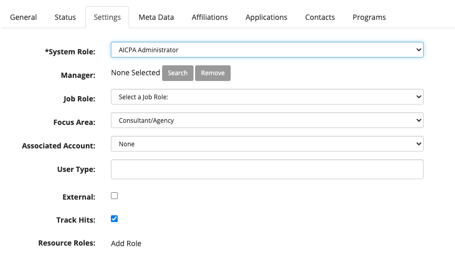Image resolution: width=455 pixels, height=255 pixels.
Task: Go to the Meta Data tab
Action: [x=156, y=17]
